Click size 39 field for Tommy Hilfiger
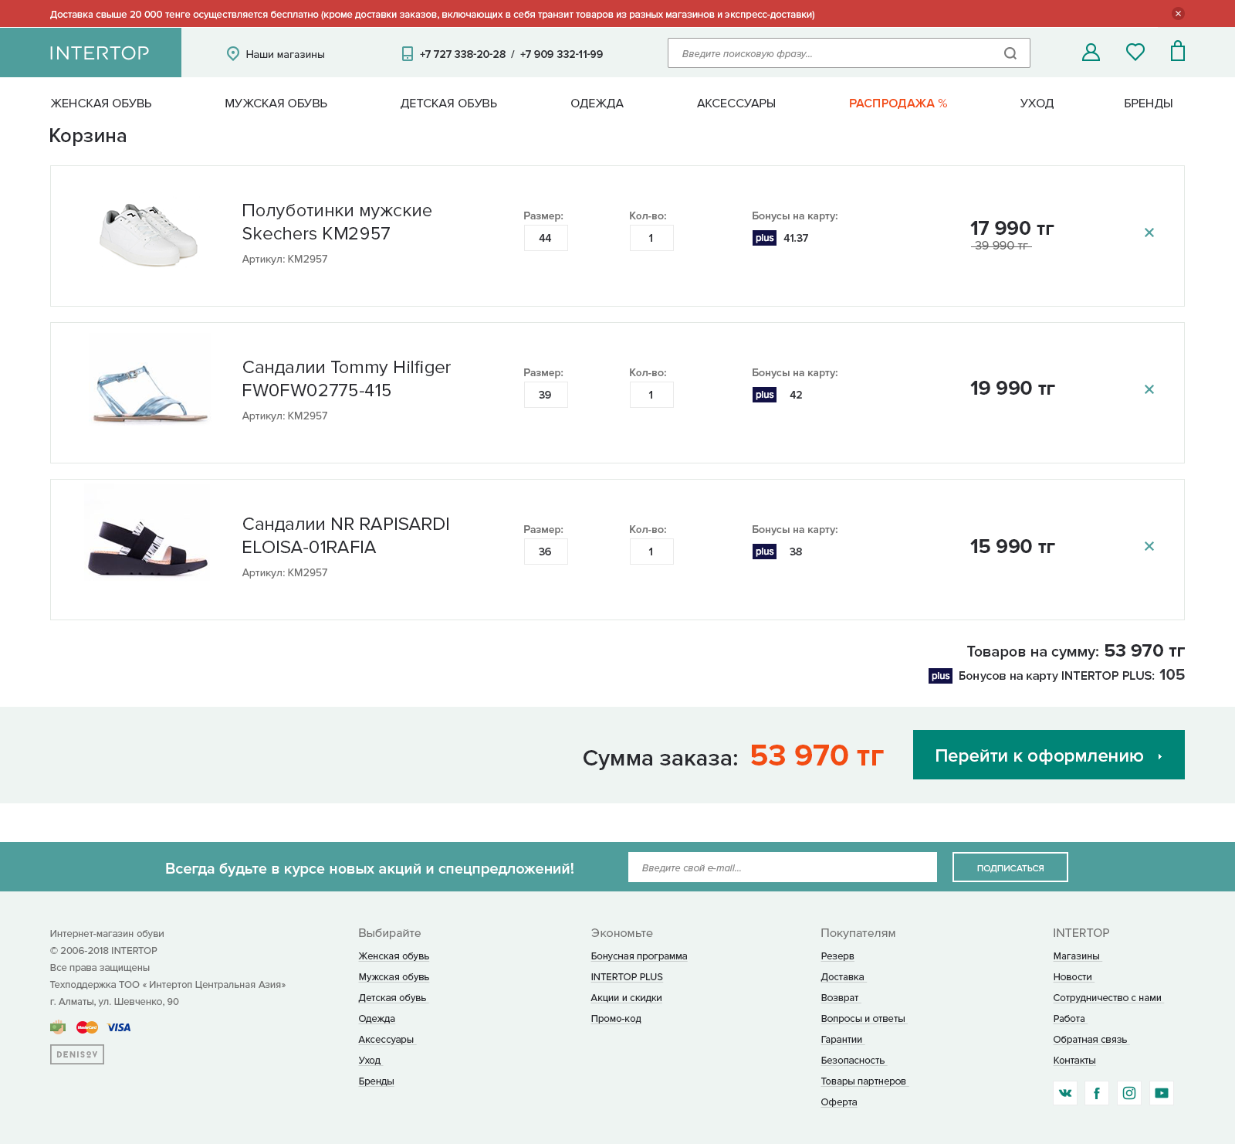 (x=546, y=395)
